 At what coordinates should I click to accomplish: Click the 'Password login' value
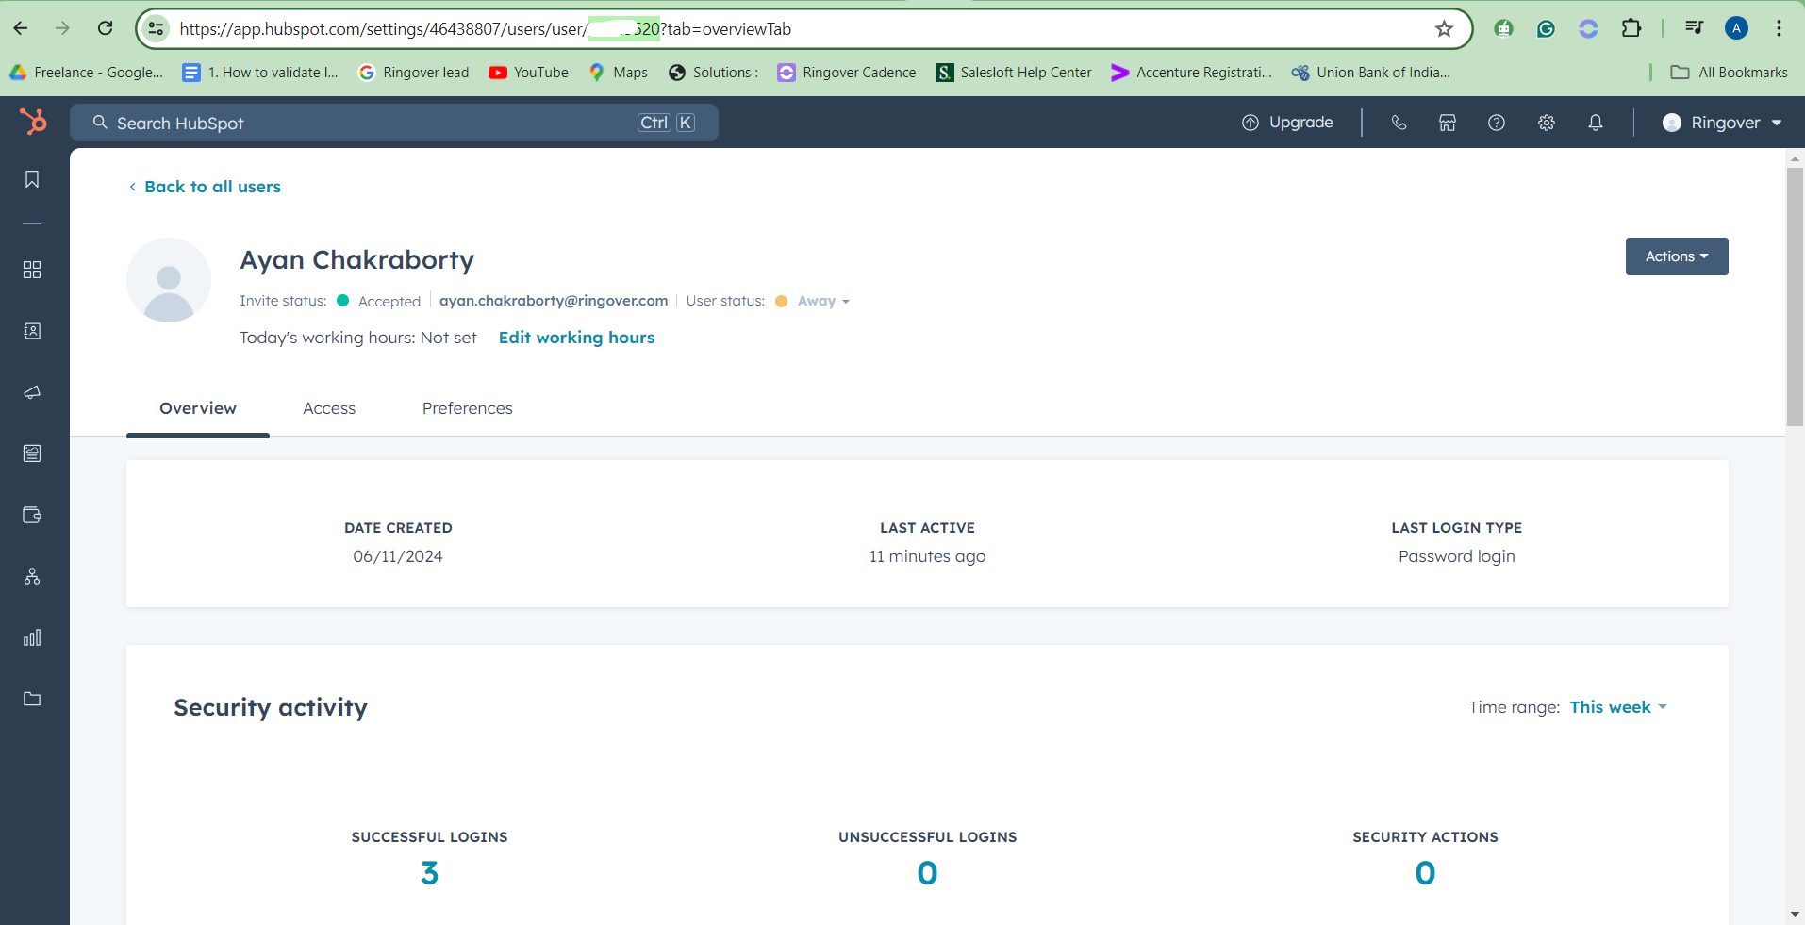(x=1456, y=556)
